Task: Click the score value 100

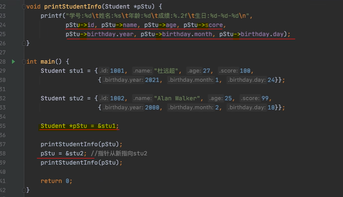Action: (x=245, y=71)
